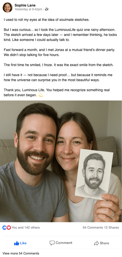Click the globe public-audience icon

pyautogui.click(x=47, y=9)
